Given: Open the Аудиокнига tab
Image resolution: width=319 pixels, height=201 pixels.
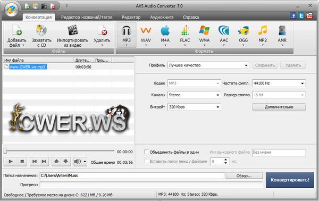Looking at the screenshot, I should click(x=162, y=18).
